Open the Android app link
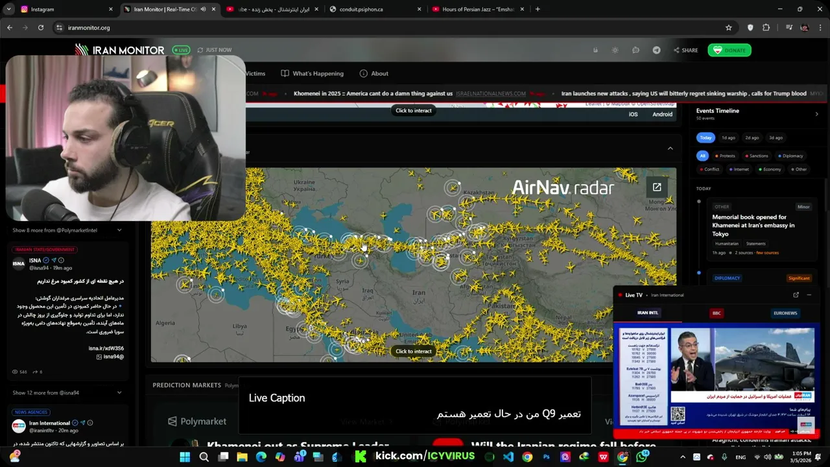 point(662,114)
